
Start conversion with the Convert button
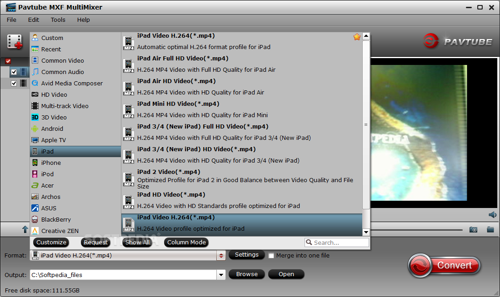click(x=444, y=266)
